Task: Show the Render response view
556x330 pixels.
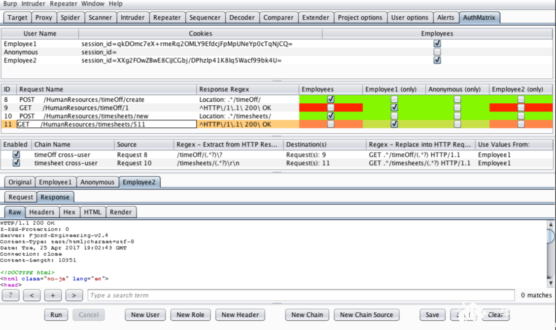Action: 121,212
